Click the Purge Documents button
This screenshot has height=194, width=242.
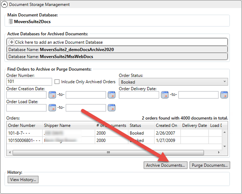pos(210,165)
